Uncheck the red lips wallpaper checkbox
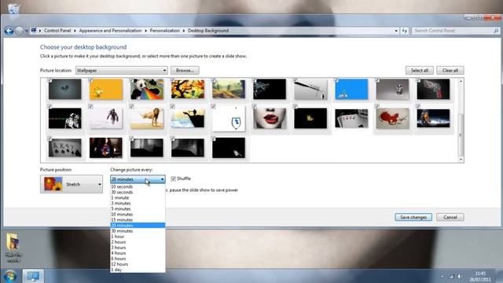503x283 pixels. pyautogui.click(x=255, y=106)
